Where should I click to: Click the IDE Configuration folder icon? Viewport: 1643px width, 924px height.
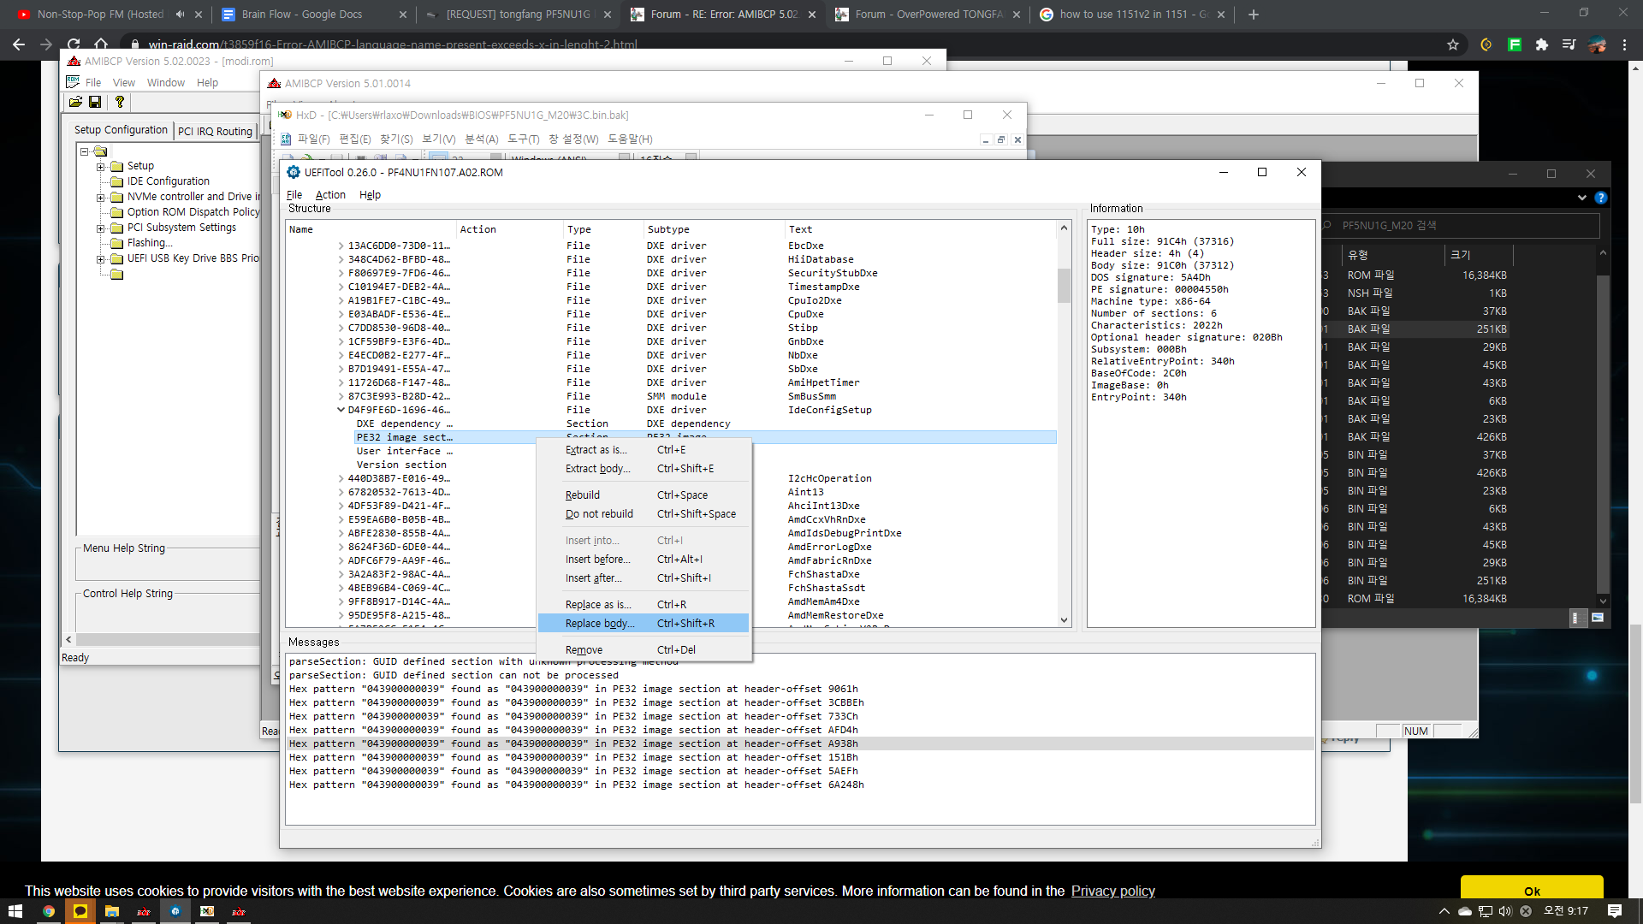[117, 181]
